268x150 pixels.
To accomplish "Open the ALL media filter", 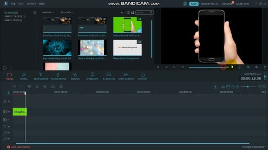I will tap(123, 12).
